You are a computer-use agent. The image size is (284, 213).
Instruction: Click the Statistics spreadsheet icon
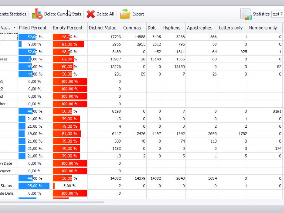[246, 14]
